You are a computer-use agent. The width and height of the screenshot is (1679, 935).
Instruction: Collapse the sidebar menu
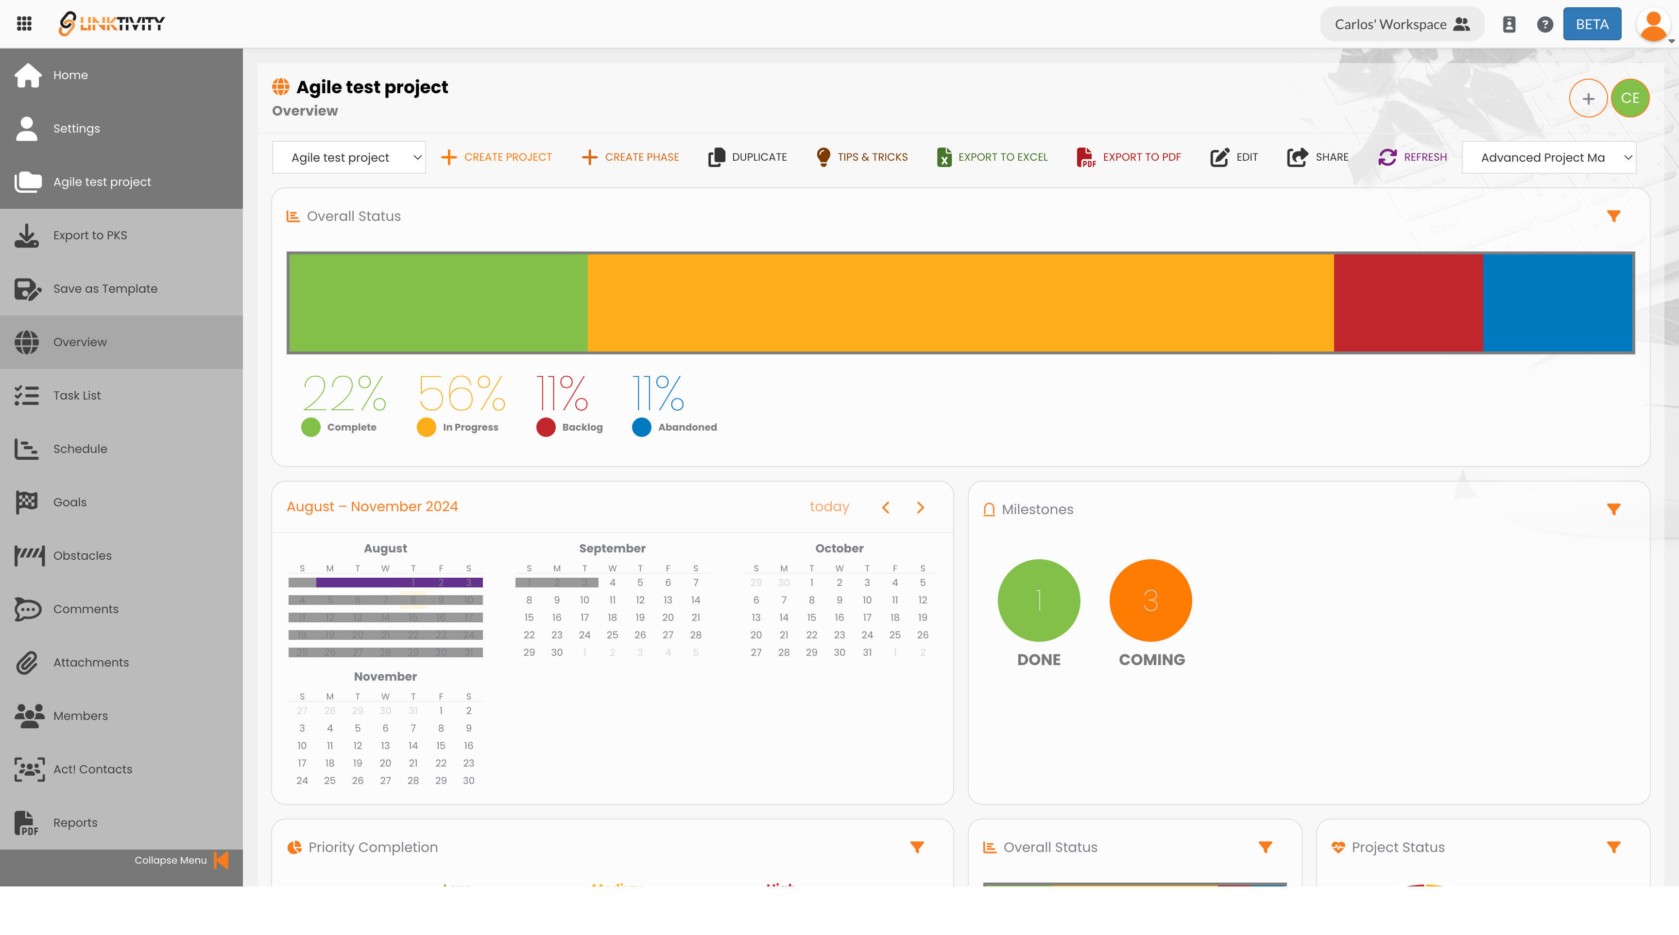coord(181,860)
